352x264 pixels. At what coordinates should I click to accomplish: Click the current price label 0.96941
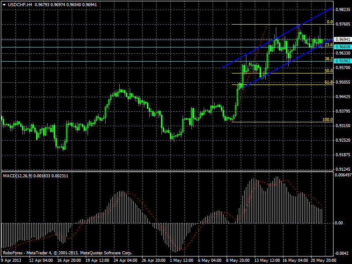pyautogui.click(x=343, y=40)
